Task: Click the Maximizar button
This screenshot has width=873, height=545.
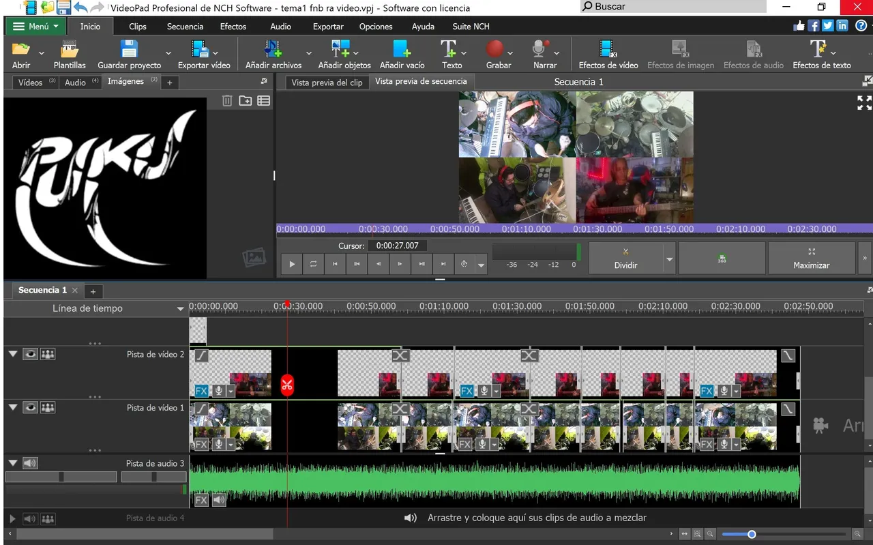Action: pyautogui.click(x=811, y=258)
